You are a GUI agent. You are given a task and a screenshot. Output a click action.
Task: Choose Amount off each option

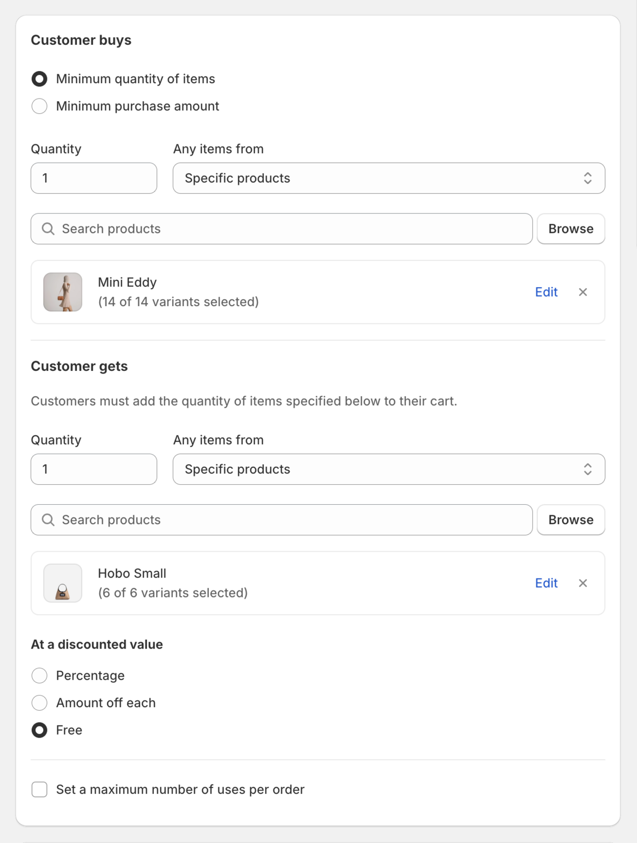point(40,703)
